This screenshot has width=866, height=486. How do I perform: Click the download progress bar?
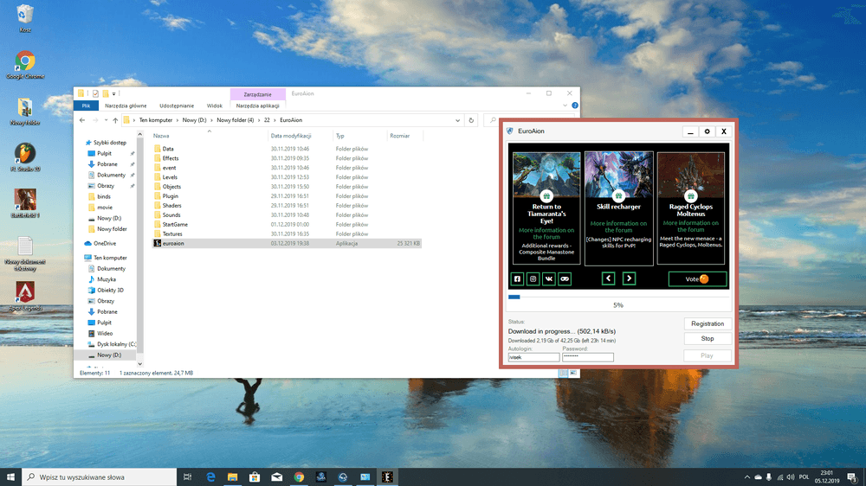618,297
